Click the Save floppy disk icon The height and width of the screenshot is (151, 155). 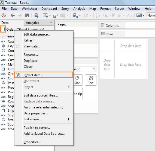pos(27,15)
